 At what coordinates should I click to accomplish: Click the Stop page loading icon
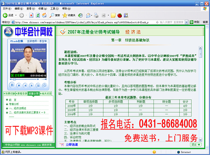31,15
